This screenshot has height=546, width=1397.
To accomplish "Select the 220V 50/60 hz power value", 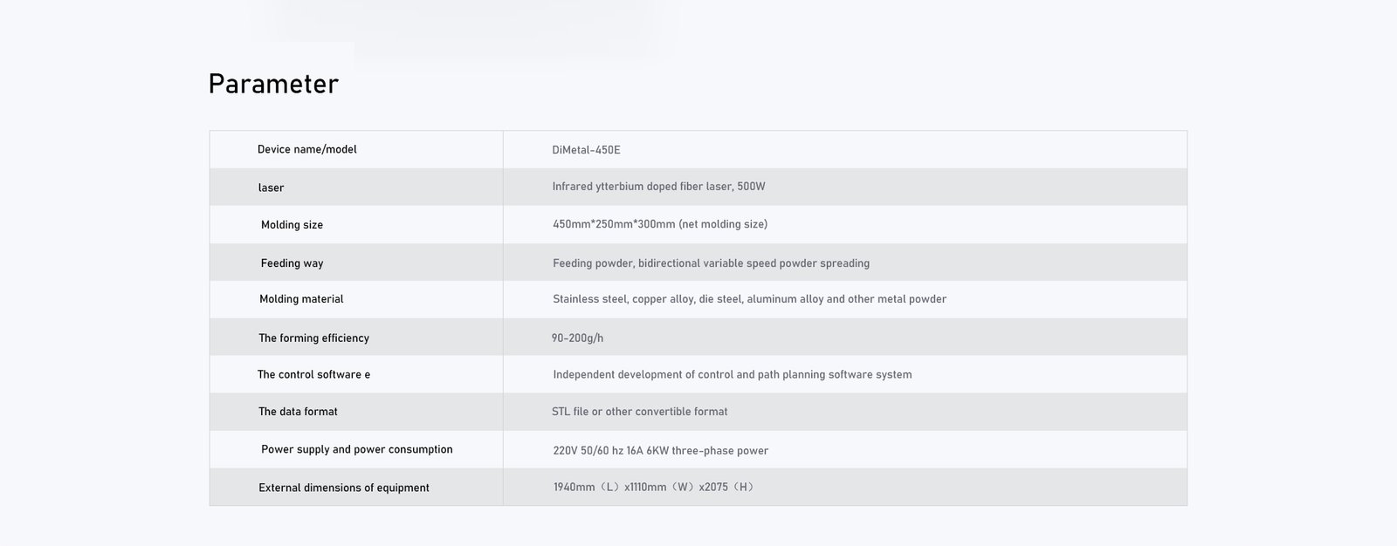I will 660,451.
